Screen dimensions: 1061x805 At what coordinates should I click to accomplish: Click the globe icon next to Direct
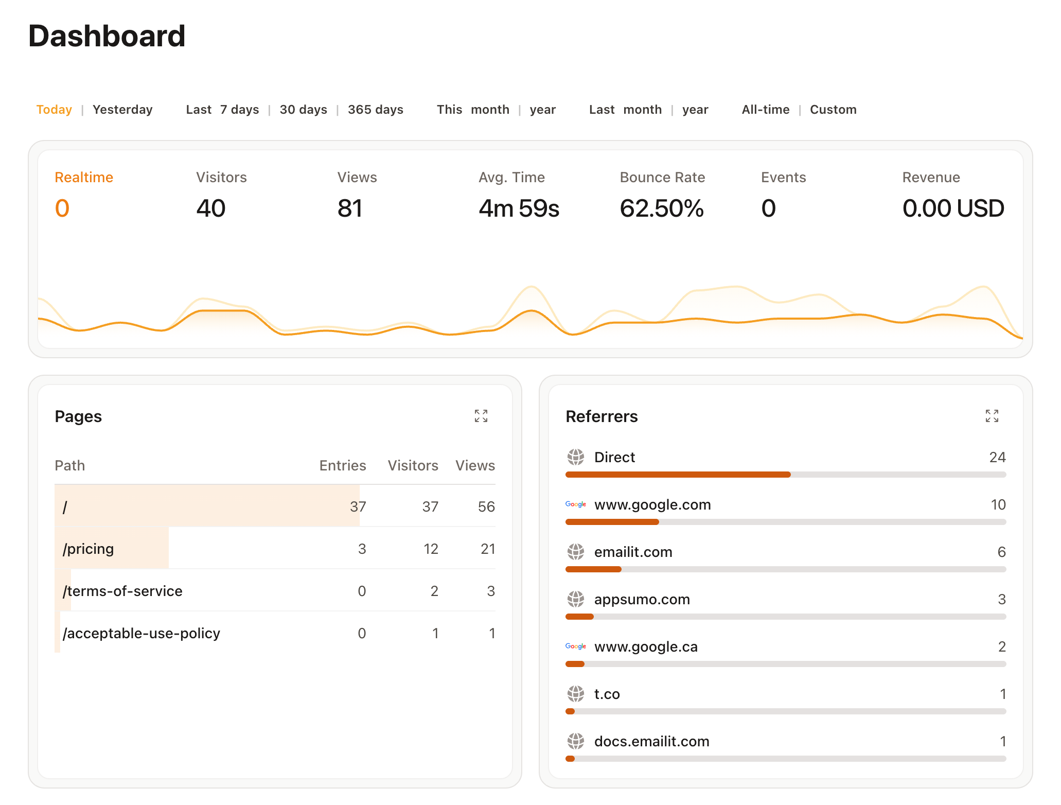pyautogui.click(x=576, y=457)
